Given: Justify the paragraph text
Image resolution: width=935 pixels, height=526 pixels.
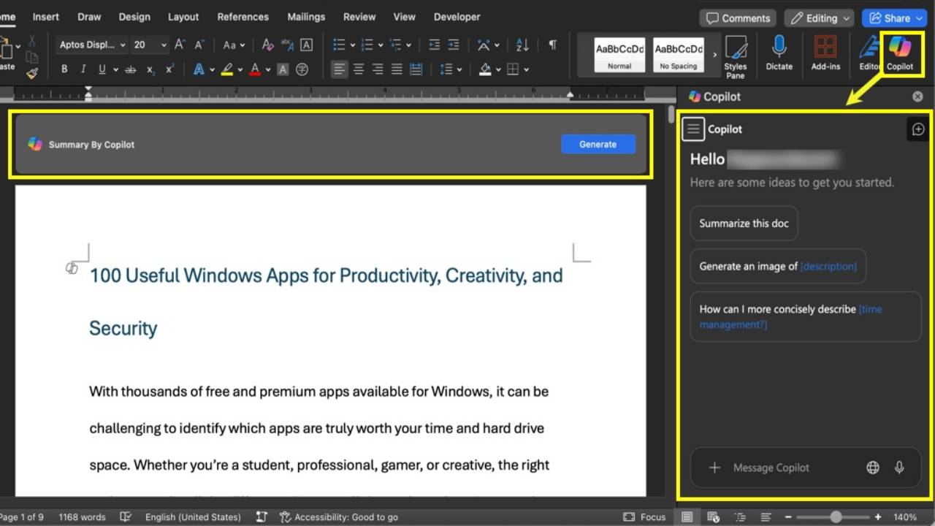Looking at the screenshot, I should click(397, 69).
